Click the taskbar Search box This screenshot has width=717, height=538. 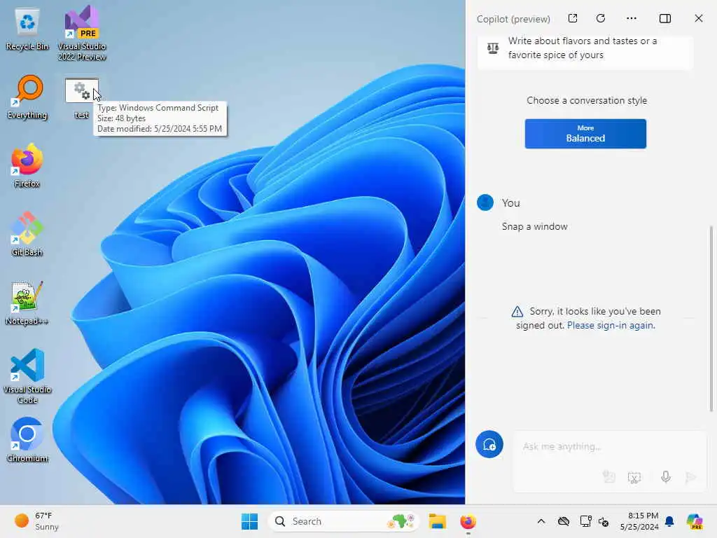tap(343, 521)
